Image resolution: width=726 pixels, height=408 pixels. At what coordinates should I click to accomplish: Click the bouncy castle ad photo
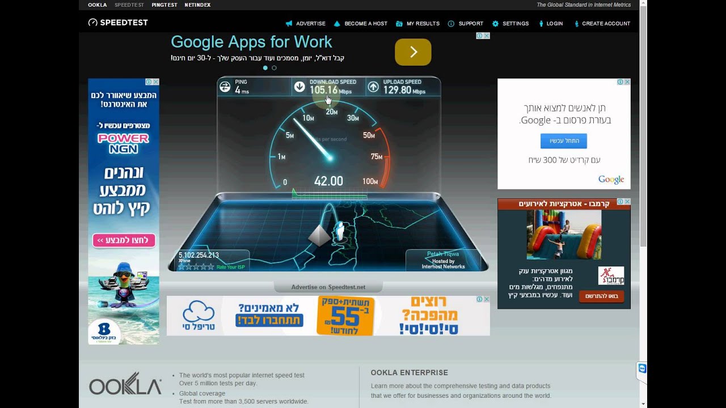pos(564,234)
